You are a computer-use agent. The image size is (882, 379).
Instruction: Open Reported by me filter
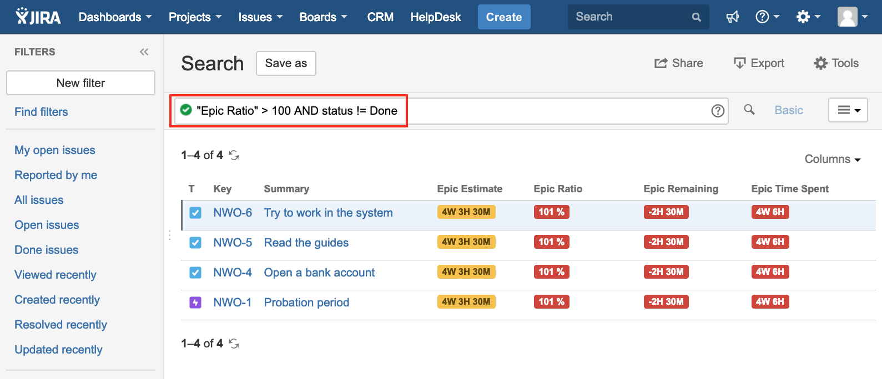pos(56,175)
